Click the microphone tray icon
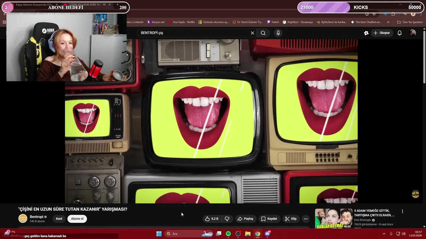This screenshot has height=239, width=426. coord(391,234)
